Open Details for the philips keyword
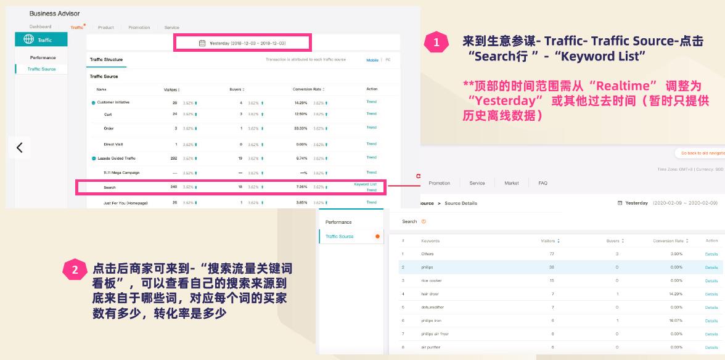 click(x=711, y=268)
